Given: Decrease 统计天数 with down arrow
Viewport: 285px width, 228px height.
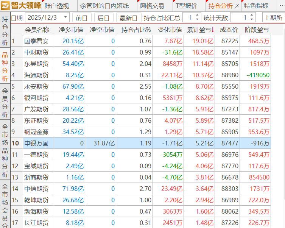Looking at the screenshot, I should (x=252, y=19).
